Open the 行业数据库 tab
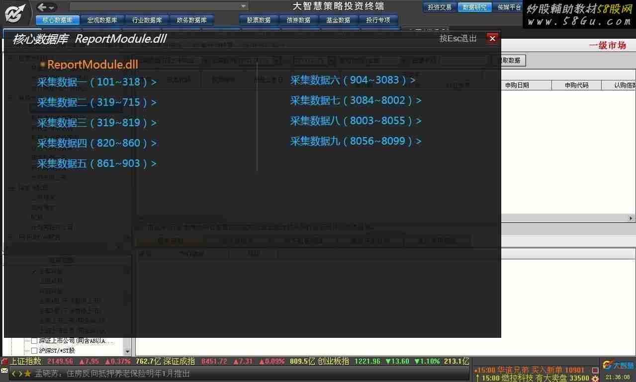 pos(147,20)
